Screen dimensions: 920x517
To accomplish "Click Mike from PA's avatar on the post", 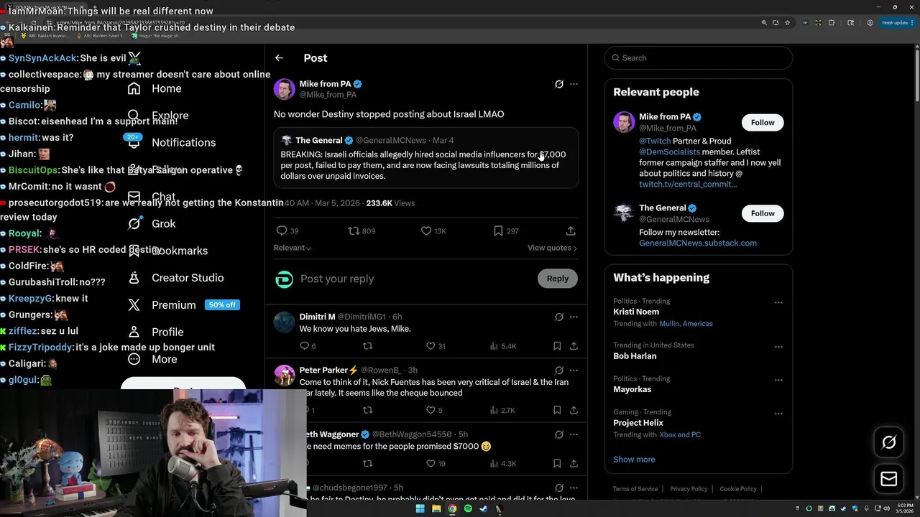I will [284, 89].
